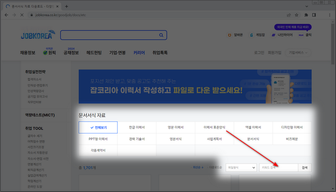The height and width of the screenshot is (192, 336).
Task: Click the 로그인 link
Action: pos(259,53)
